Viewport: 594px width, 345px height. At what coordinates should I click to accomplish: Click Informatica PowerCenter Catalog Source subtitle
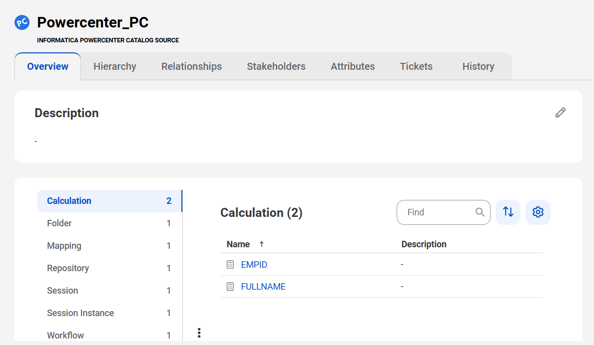(x=108, y=40)
